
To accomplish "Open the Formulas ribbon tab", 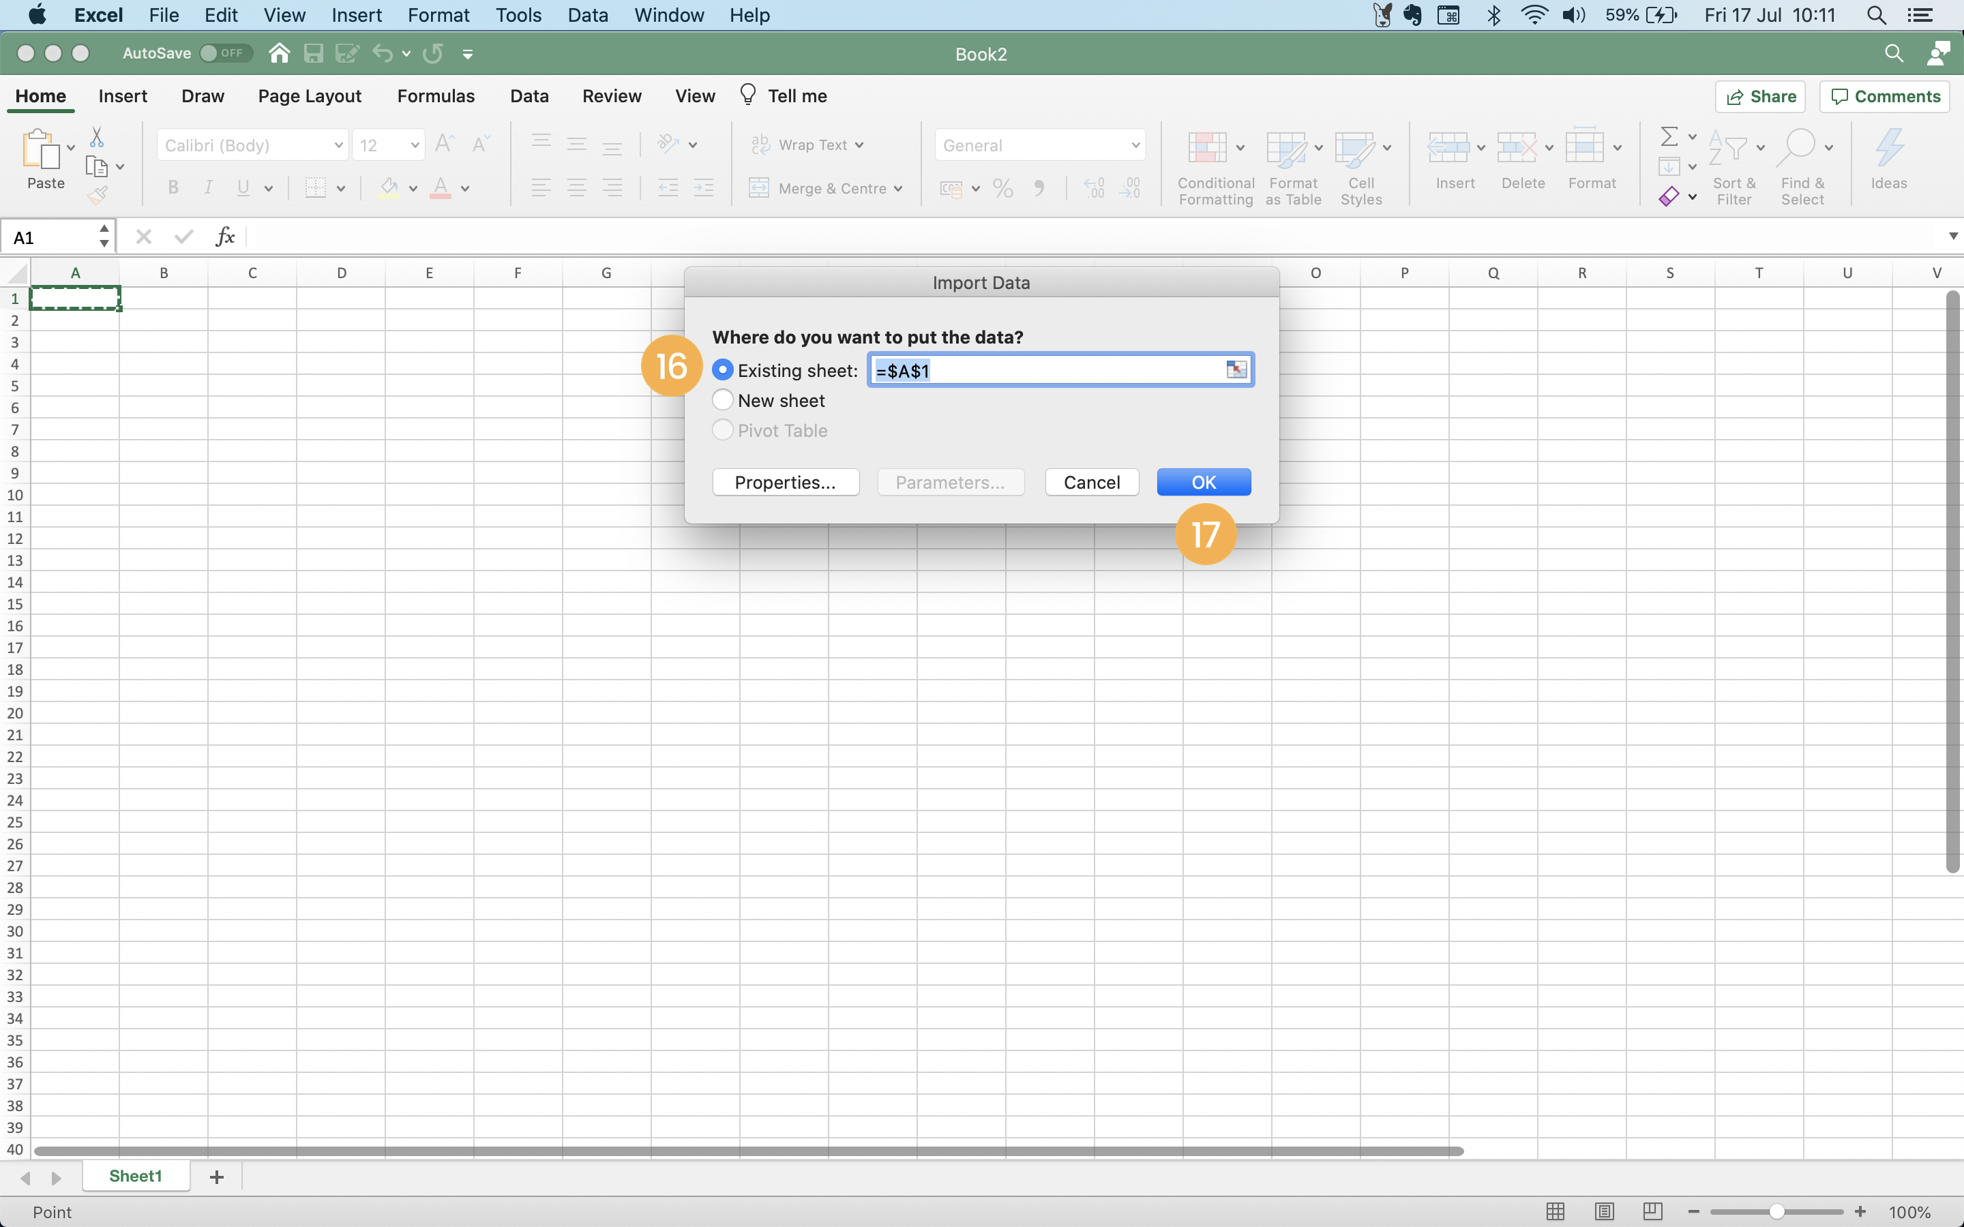I will [x=436, y=95].
